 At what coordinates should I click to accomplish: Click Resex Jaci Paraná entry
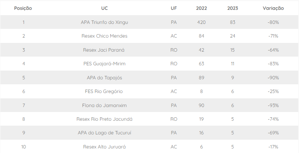pos(105,50)
